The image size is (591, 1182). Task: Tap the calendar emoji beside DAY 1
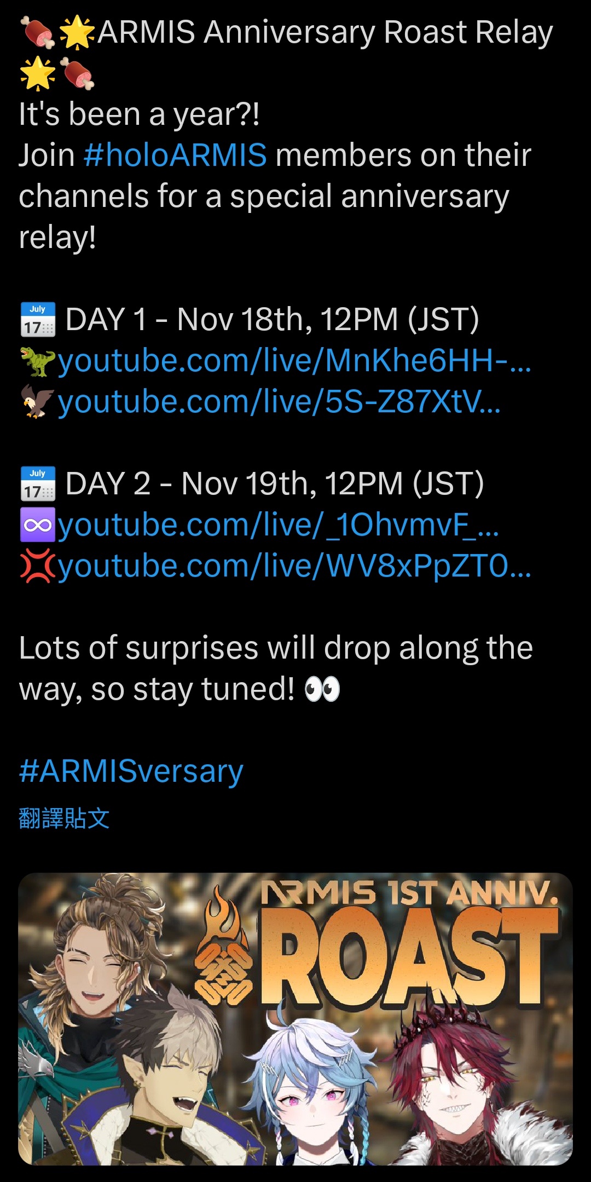pos(38,319)
